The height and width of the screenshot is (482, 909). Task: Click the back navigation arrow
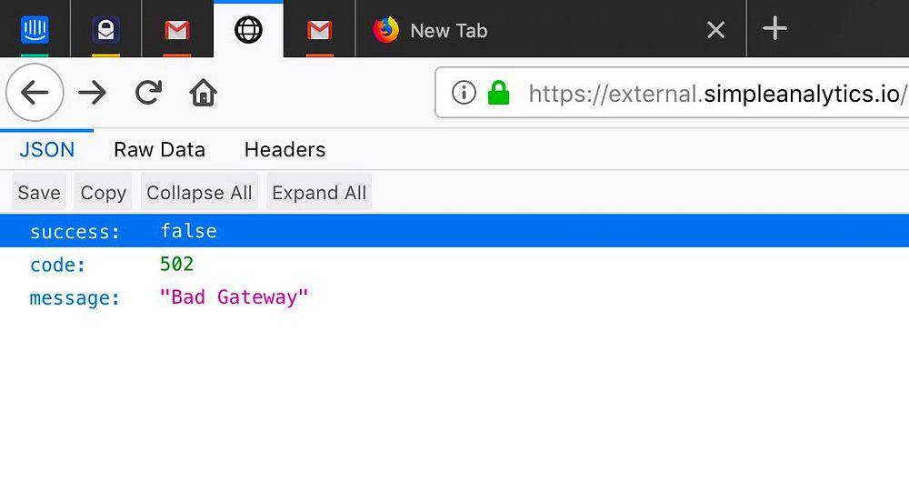(x=35, y=93)
